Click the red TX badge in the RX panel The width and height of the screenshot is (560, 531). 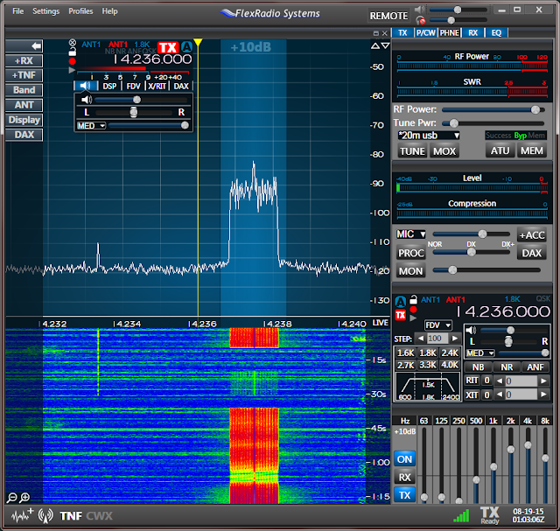coord(401,315)
